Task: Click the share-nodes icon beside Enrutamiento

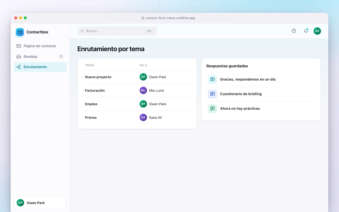Action: click(19, 67)
